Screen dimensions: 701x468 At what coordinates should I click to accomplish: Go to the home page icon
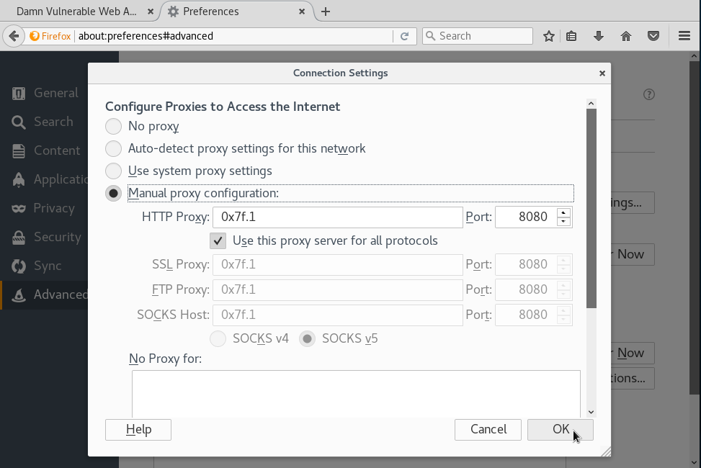tap(625, 36)
